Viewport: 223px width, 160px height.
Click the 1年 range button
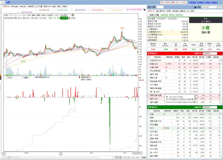pos(133,157)
